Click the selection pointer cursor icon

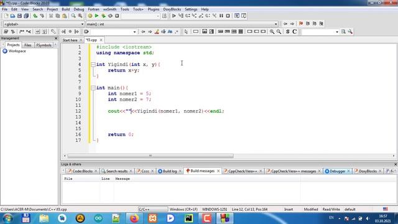coord(186,32)
